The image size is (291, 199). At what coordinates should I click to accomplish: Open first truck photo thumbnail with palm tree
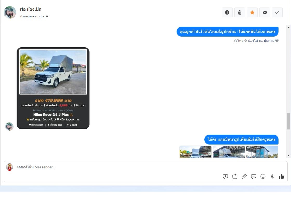point(195,152)
